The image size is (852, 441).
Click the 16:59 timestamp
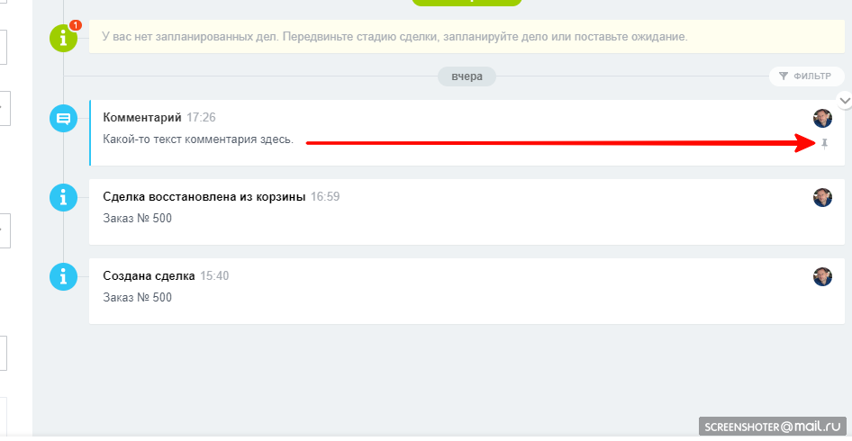[x=325, y=196]
